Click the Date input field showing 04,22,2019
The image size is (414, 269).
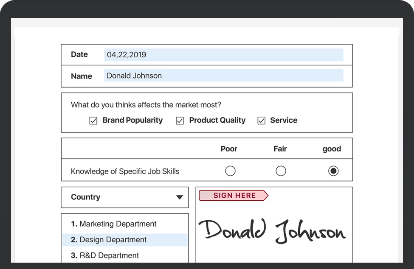pyautogui.click(x=223, y=55)
